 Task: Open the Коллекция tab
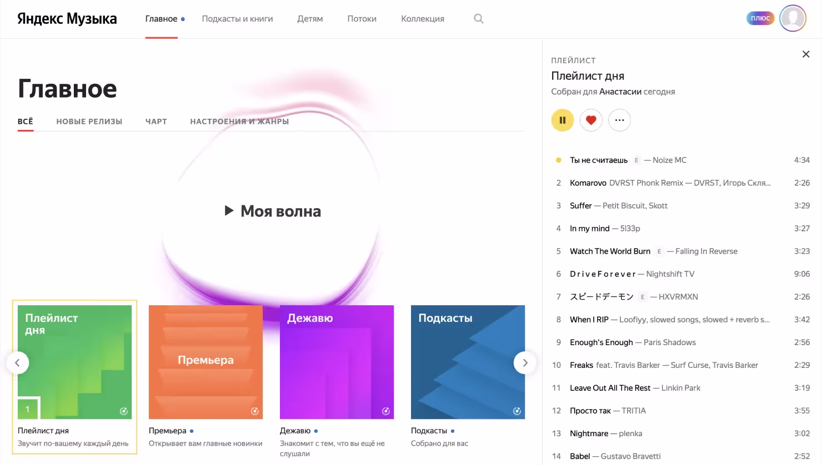422,19
